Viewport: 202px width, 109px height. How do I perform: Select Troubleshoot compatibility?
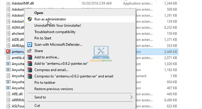pos(55,32)
